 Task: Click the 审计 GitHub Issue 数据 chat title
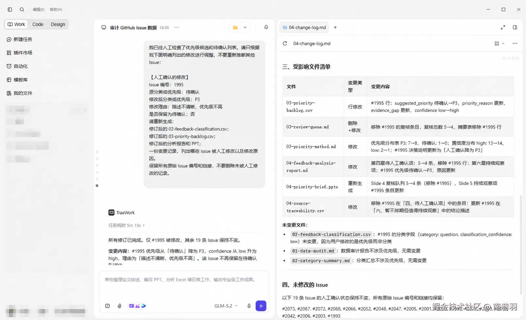point(133,28)
